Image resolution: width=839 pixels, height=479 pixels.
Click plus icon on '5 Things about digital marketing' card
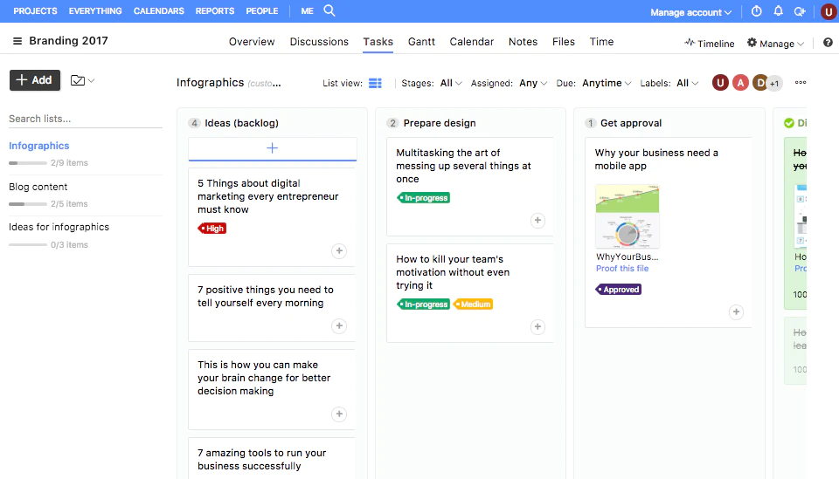(339, 251)
